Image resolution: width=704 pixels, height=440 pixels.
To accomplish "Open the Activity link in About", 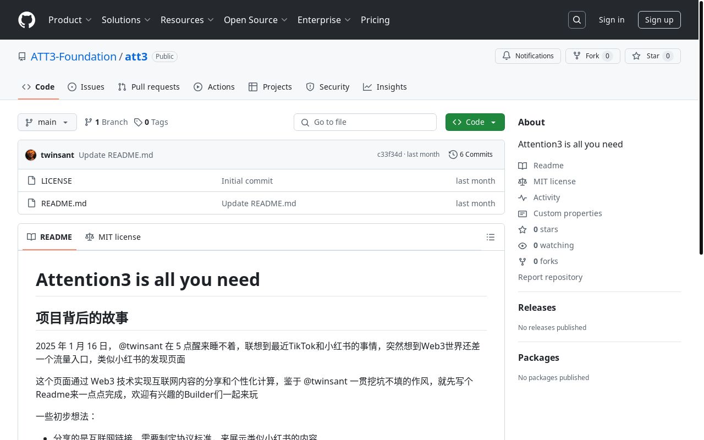I will coord(546,197).
